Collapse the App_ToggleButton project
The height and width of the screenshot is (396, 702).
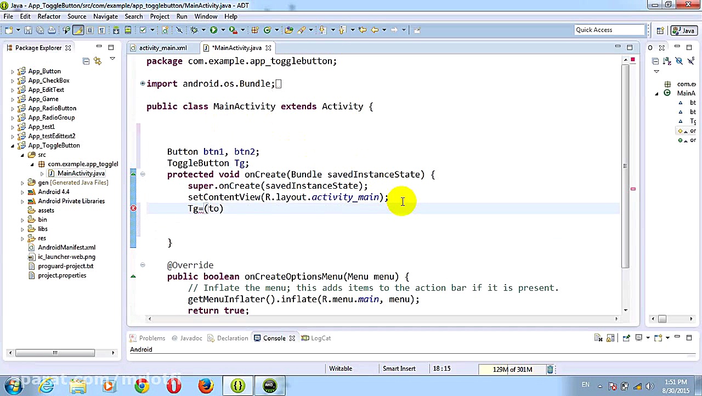[13, 146]
